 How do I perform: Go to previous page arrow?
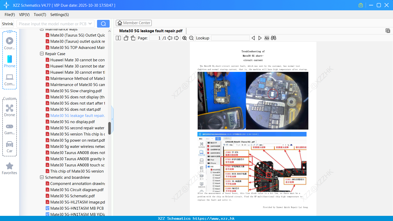[170, 38]
